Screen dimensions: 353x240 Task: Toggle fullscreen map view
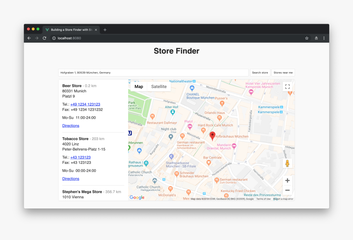point(287,86)
